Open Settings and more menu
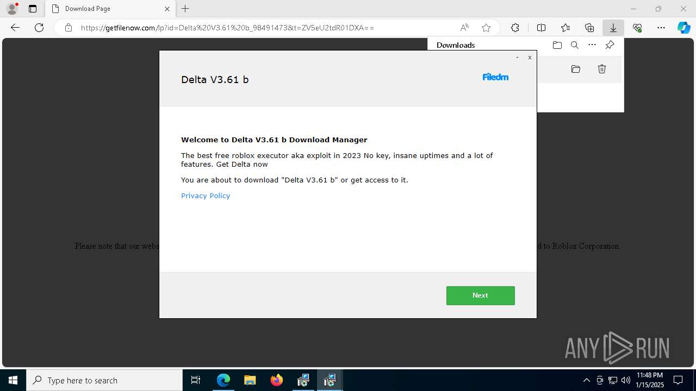 click(661, 28)
